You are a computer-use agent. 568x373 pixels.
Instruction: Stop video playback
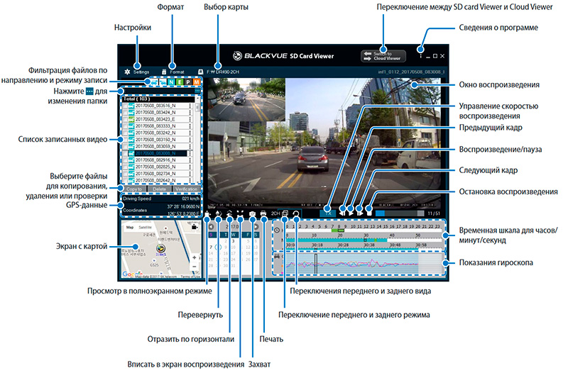click(369, 211)
